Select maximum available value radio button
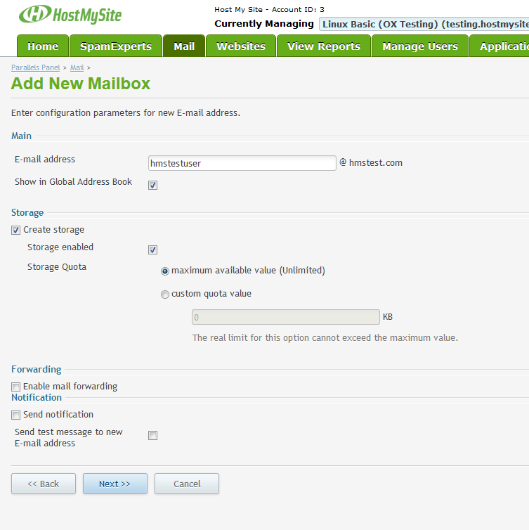 pos(165,271)
